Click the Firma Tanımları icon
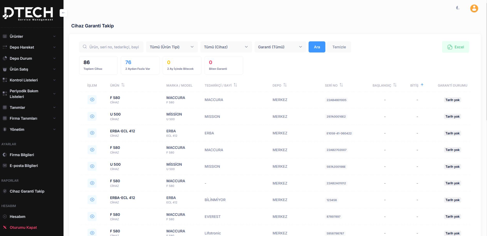The height and width of the screenshot is (236, 487). 5,118
